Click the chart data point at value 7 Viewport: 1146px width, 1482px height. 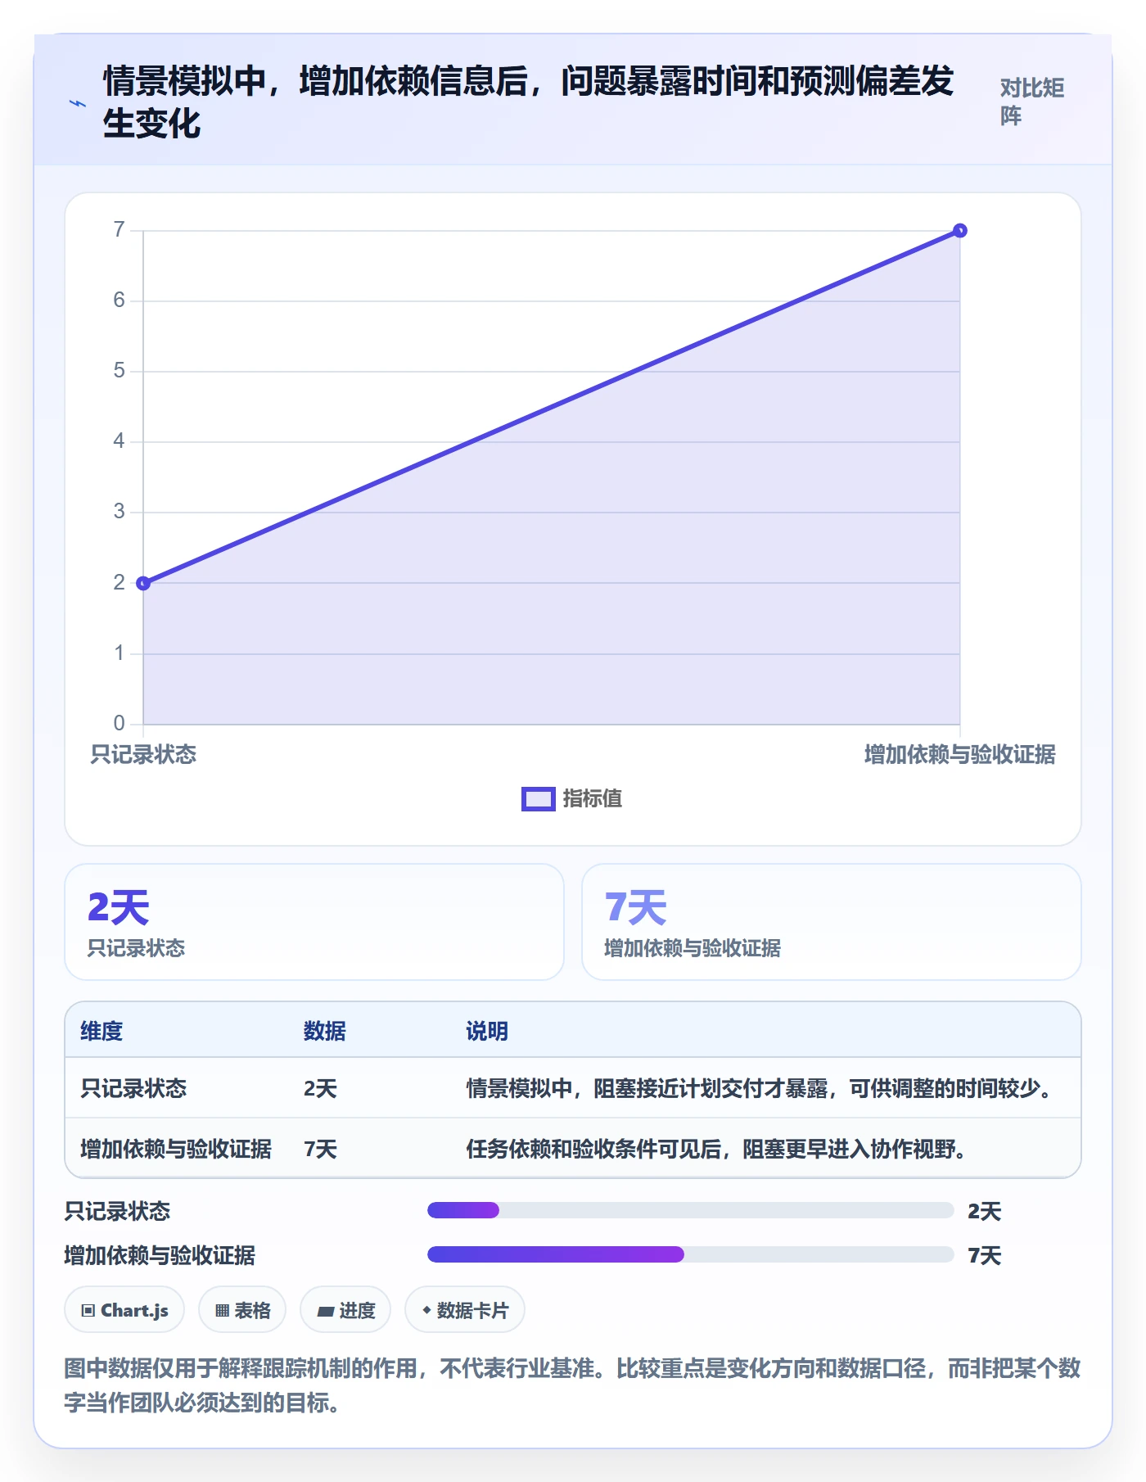coord(960,231)
